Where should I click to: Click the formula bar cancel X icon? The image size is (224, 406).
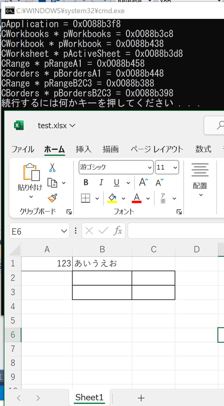click(89, 231)
